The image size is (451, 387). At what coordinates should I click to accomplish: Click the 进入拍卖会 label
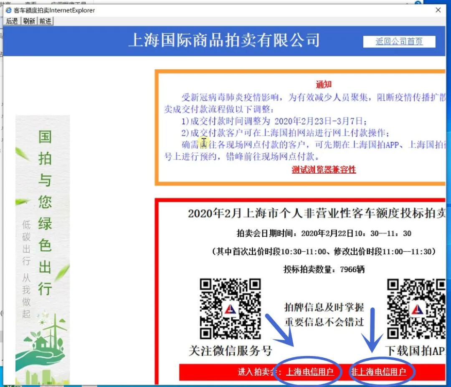click(259, 372)
